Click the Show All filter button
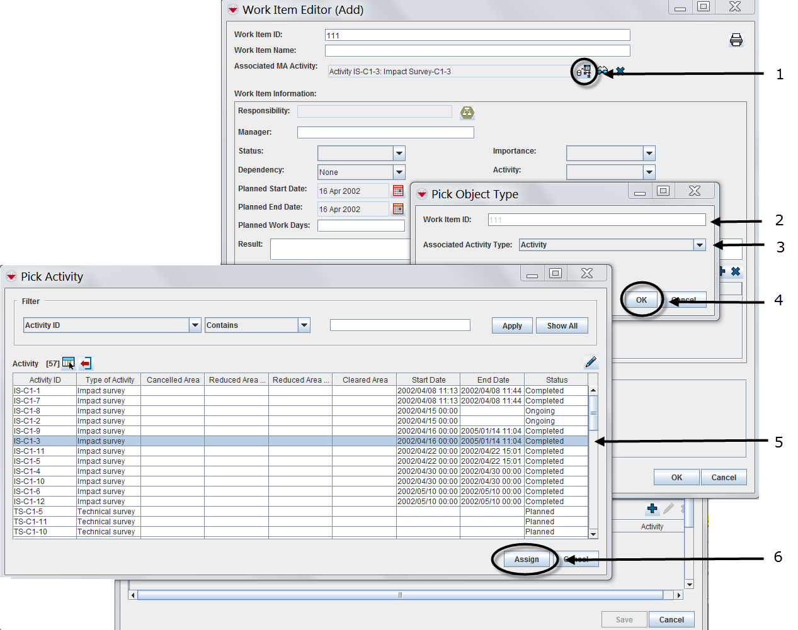This screenshot has height=630, width=798. click(x=562, y=326)
